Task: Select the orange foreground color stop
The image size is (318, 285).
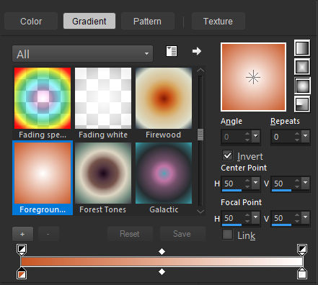Action: [x=22, y=273]
